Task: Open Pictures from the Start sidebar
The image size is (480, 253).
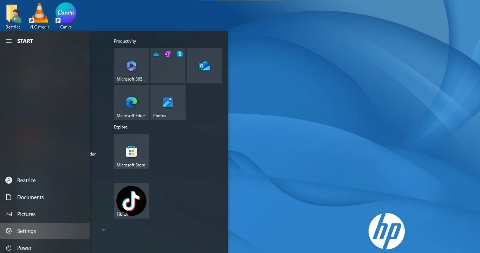Action: pos(45,214)
